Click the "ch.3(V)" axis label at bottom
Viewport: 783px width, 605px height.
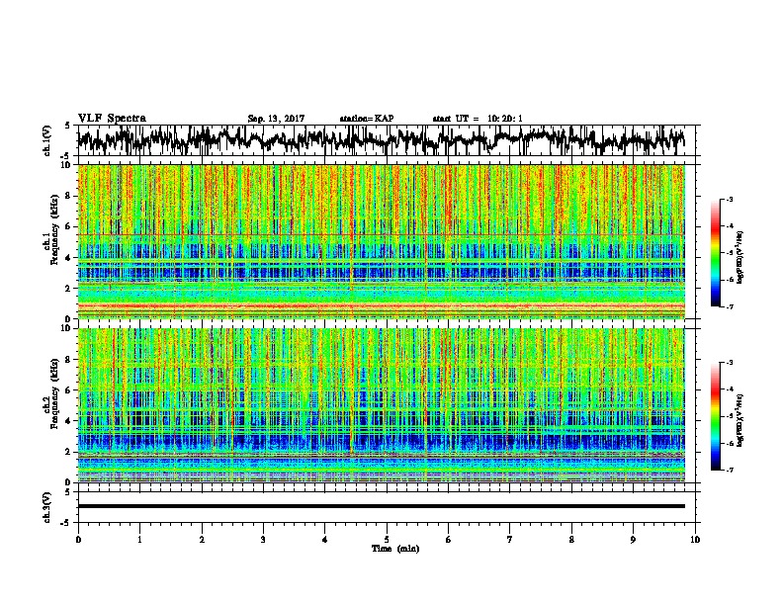pyautogui.click(x=47, y=507)
